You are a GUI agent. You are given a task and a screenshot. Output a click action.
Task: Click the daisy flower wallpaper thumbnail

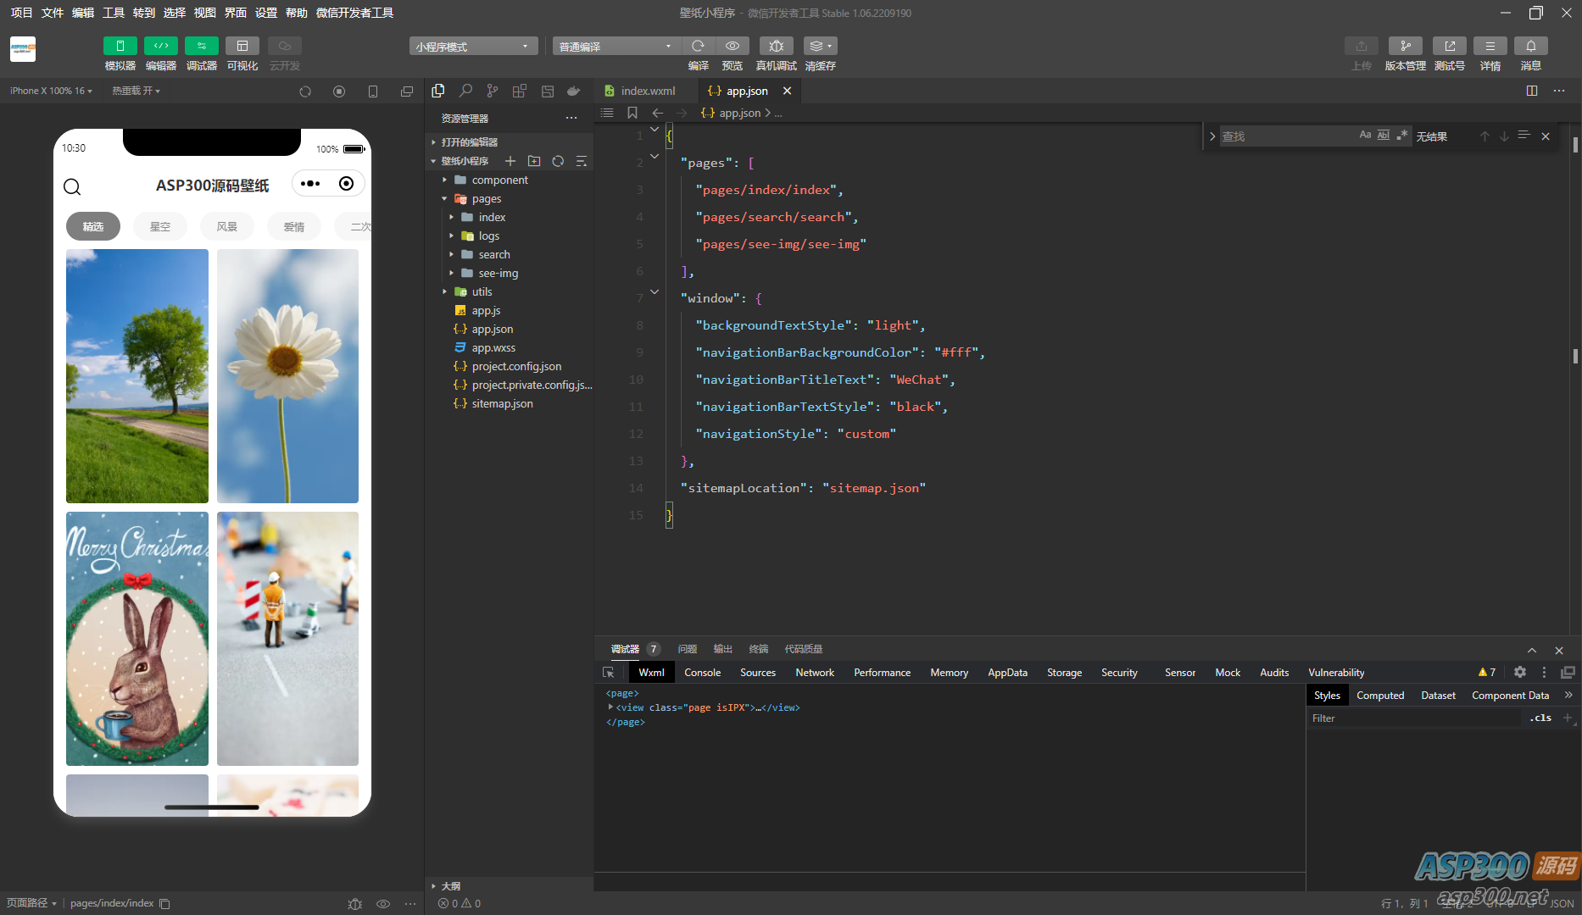[x=287, y=375]
